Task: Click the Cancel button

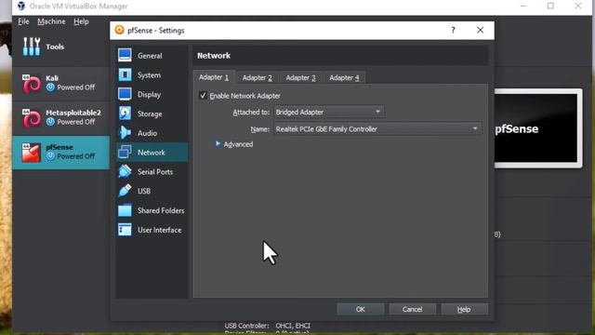Action: (412, 309)
